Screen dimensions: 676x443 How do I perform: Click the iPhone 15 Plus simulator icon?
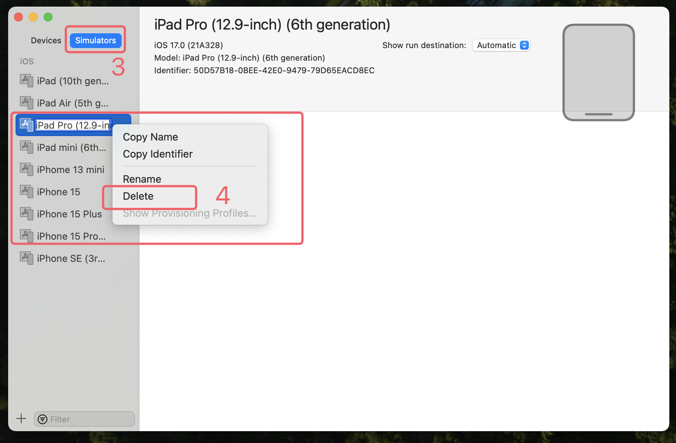click(27, 213)
